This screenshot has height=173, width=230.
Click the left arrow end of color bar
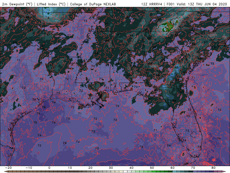click(6, 172)
